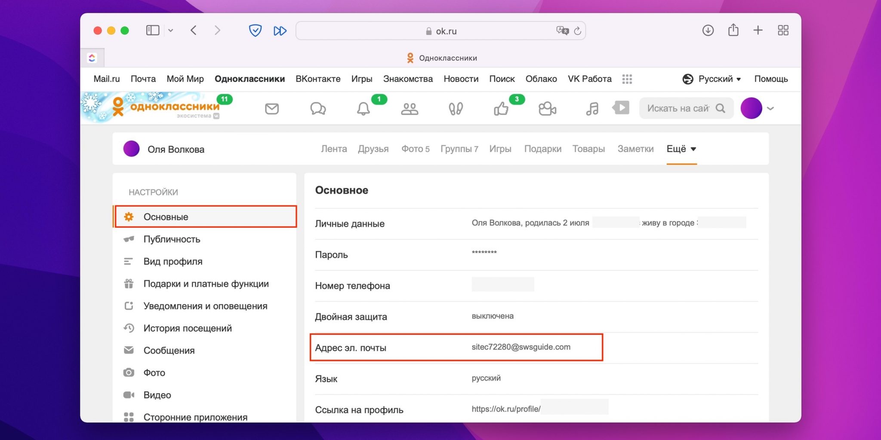This screenshot has width=881, height=440.
Task: Open the Товары tab
Action: 588,149
